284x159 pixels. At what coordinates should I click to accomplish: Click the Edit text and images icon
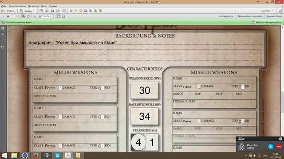(58, 11)
